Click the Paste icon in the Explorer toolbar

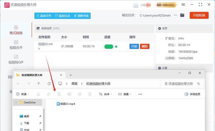pyautogui.click(x=59, y=94)
